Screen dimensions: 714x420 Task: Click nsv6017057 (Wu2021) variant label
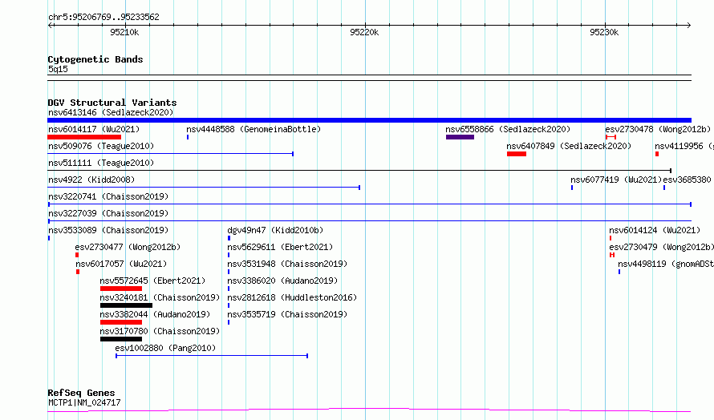pos(121,264)
